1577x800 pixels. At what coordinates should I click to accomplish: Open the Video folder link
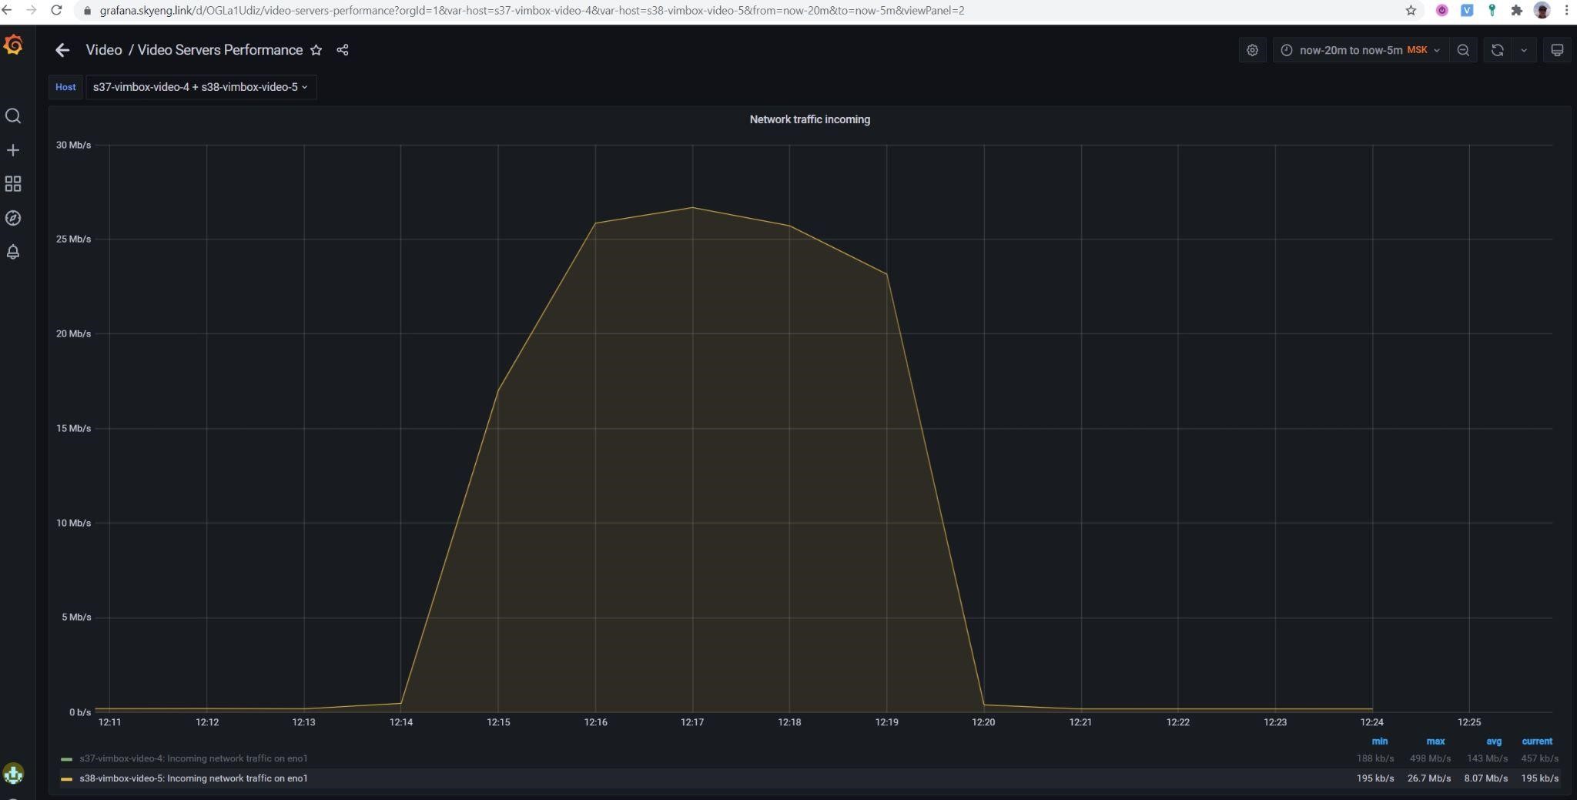pos(104,50)
